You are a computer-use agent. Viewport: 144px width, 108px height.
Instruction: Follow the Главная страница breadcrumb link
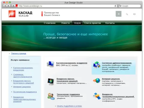(19, 53)
